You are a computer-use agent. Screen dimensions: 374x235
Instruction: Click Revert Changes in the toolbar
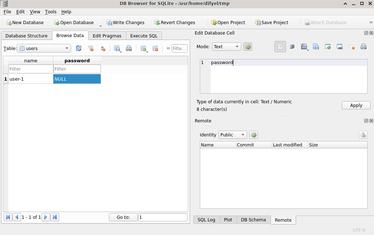click(x=175, y=22)
